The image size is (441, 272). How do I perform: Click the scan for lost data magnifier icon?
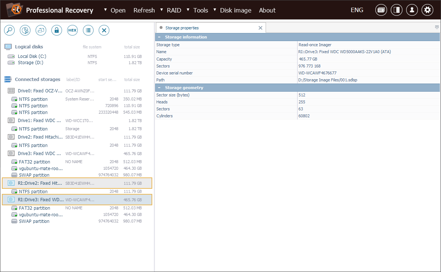click(x=9, y=30)
